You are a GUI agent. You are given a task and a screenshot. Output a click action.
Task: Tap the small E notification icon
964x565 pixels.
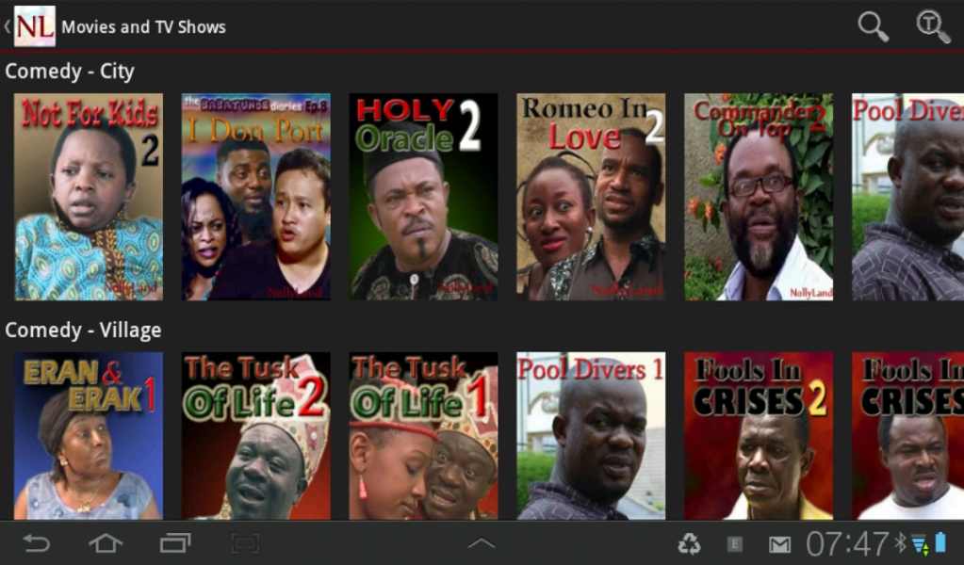[734, 543]
